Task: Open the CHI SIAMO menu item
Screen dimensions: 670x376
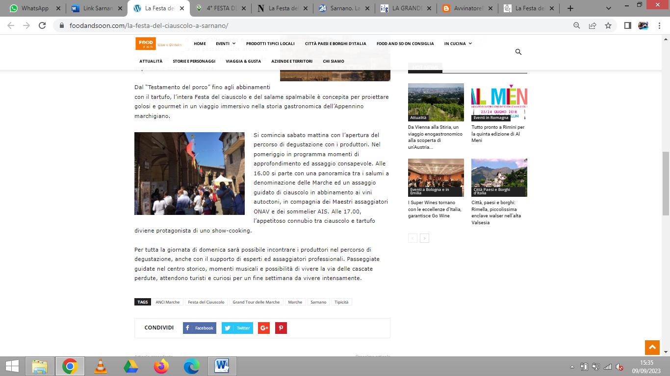Action: pyautogui.click(x=334, y=61)
